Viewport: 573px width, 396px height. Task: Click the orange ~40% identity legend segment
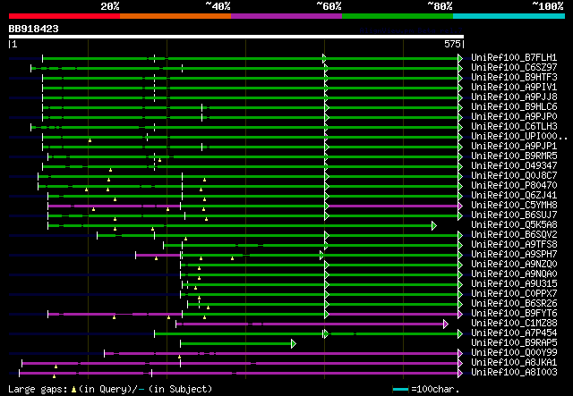(175, 16)
